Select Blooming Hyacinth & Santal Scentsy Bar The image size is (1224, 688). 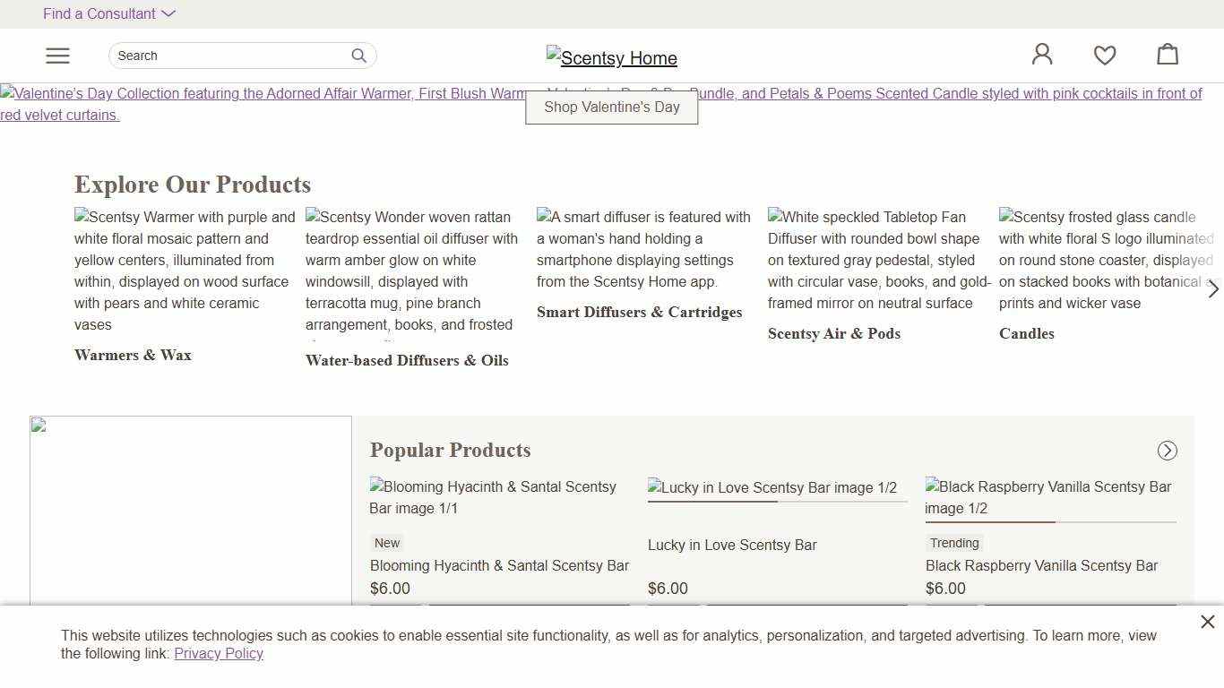[x=500, y=565]
